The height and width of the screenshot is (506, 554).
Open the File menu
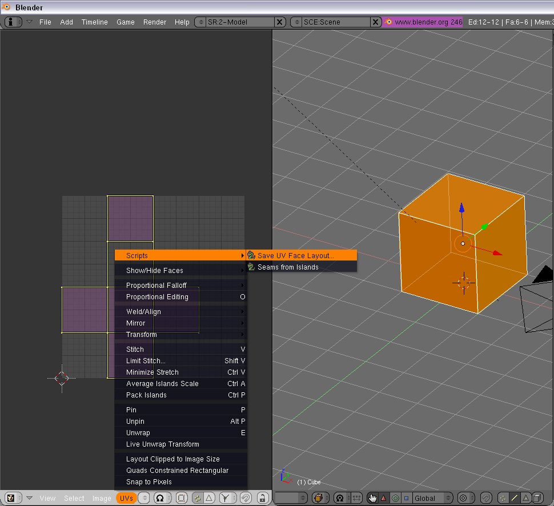pos(45,22)
